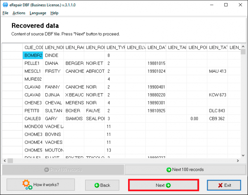Load the Next 100 records label

(188, 169)
